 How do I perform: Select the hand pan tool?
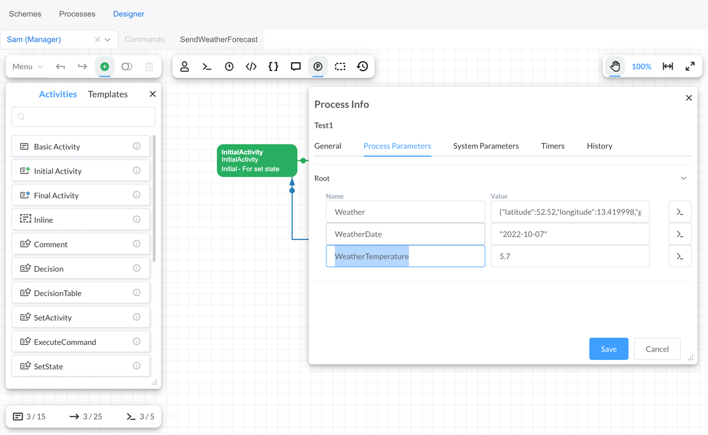coord(615,67)
